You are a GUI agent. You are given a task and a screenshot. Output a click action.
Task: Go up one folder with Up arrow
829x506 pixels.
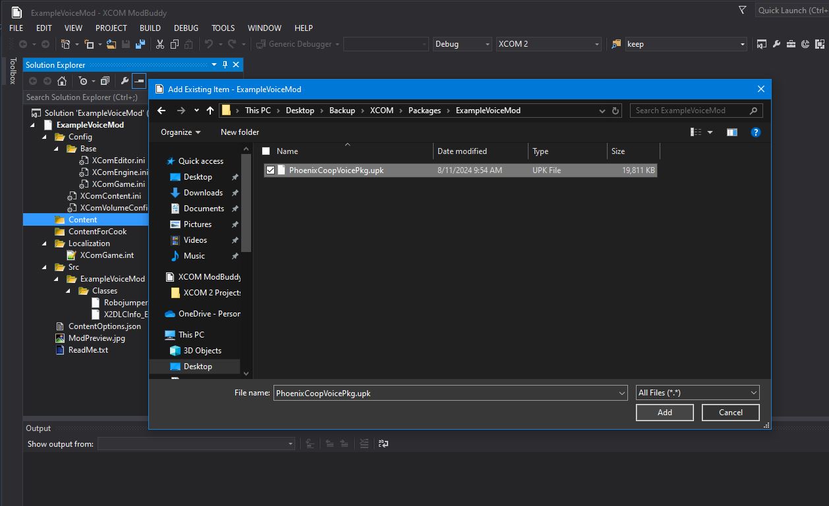click(210, 111)
